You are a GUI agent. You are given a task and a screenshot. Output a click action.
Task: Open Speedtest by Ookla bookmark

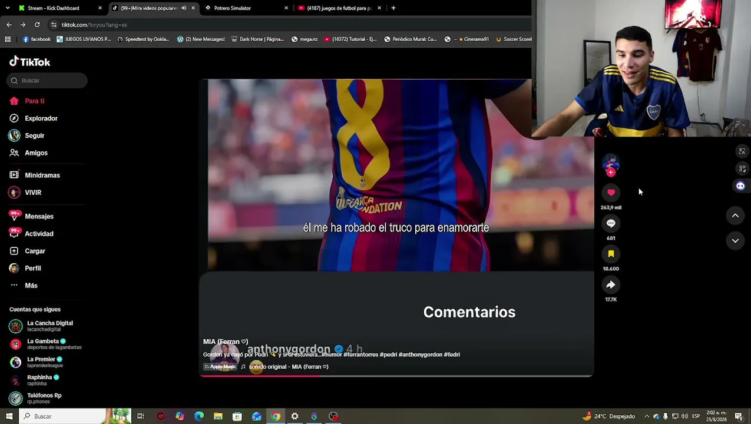tap(143, 39)
